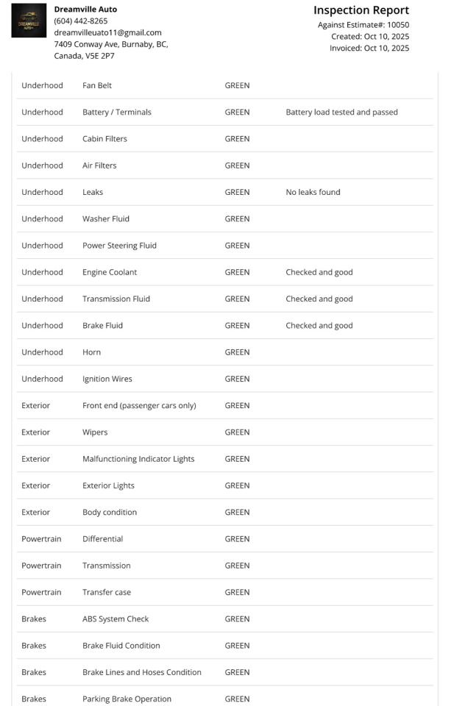Select Brake Lines and Hoses Condition item
The image size is (451, 706).
pos(142,672)
